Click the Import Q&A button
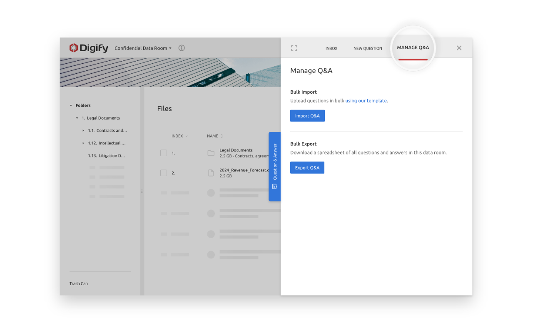Viewport: 533px width, 333px height. click(x=307, y=116)
